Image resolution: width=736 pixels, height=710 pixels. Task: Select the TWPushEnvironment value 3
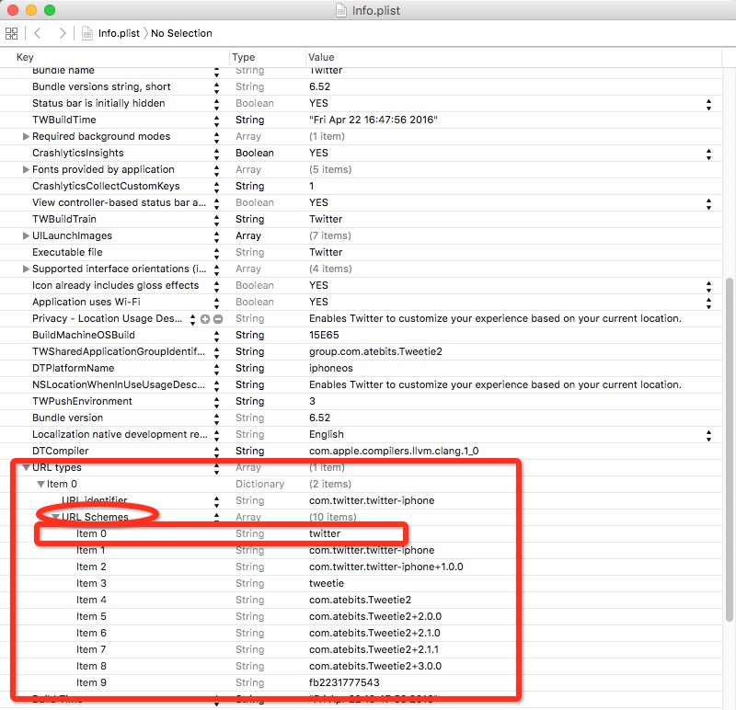312,401
